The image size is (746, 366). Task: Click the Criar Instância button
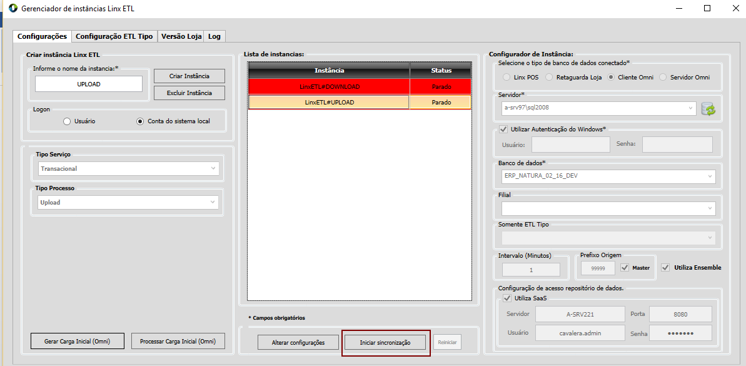[x=189, y=76]
